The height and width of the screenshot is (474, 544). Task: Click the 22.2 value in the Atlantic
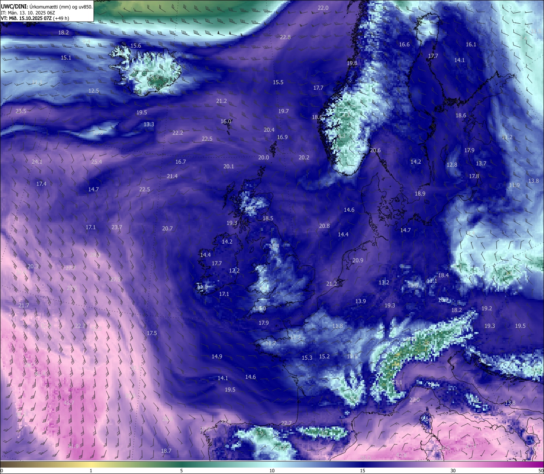pyautogui.click(x=178, y=133)
